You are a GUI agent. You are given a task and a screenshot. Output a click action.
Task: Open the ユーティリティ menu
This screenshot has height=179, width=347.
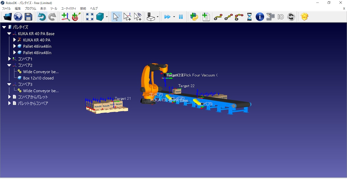click(69, 9)
